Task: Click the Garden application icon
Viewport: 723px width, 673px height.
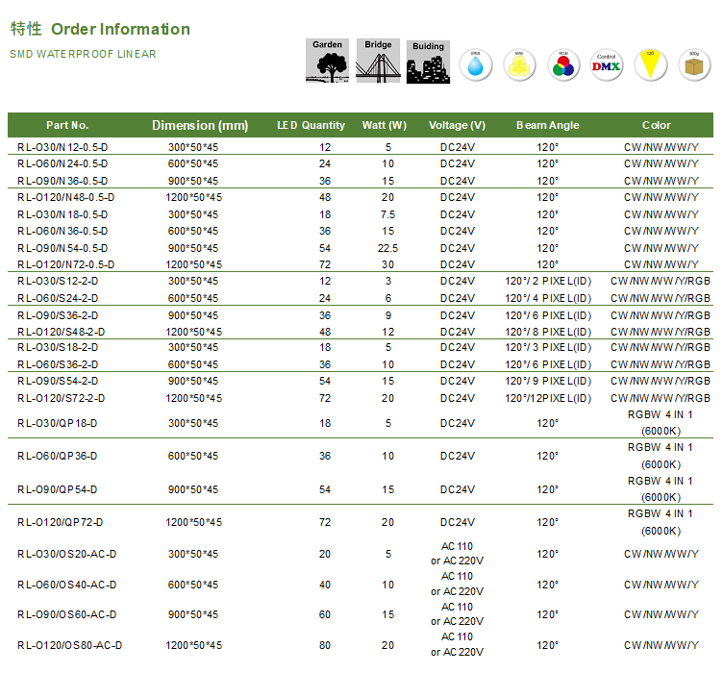Action: [x=328, y=63]
